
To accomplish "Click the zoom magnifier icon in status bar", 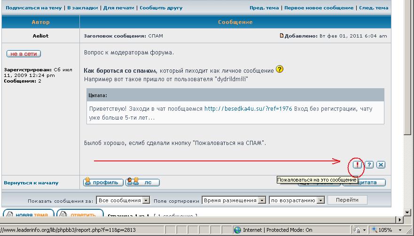I will point(375,230).
